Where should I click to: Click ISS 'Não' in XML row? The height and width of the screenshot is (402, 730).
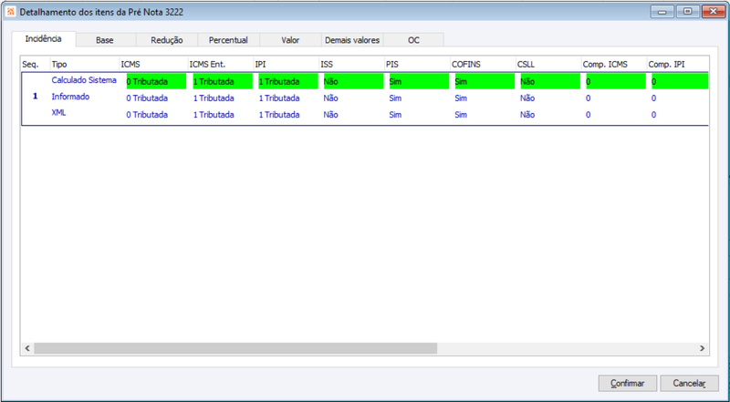[330, 115]
